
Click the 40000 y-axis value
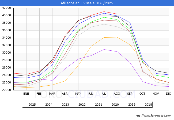pos(6,15)
